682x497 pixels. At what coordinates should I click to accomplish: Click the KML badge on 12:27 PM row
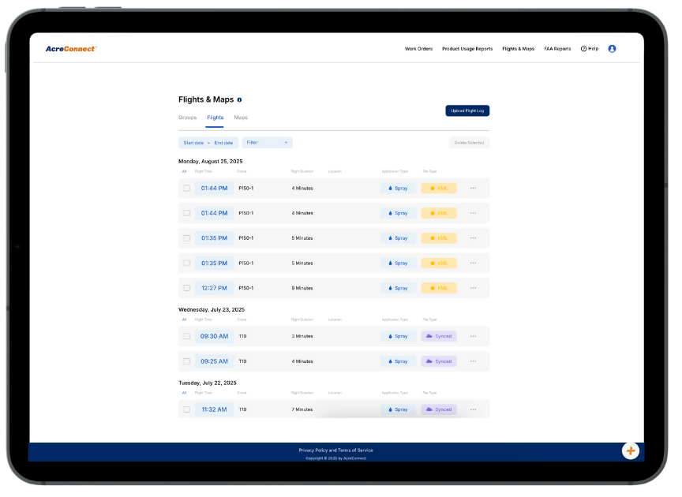point(439,288)
